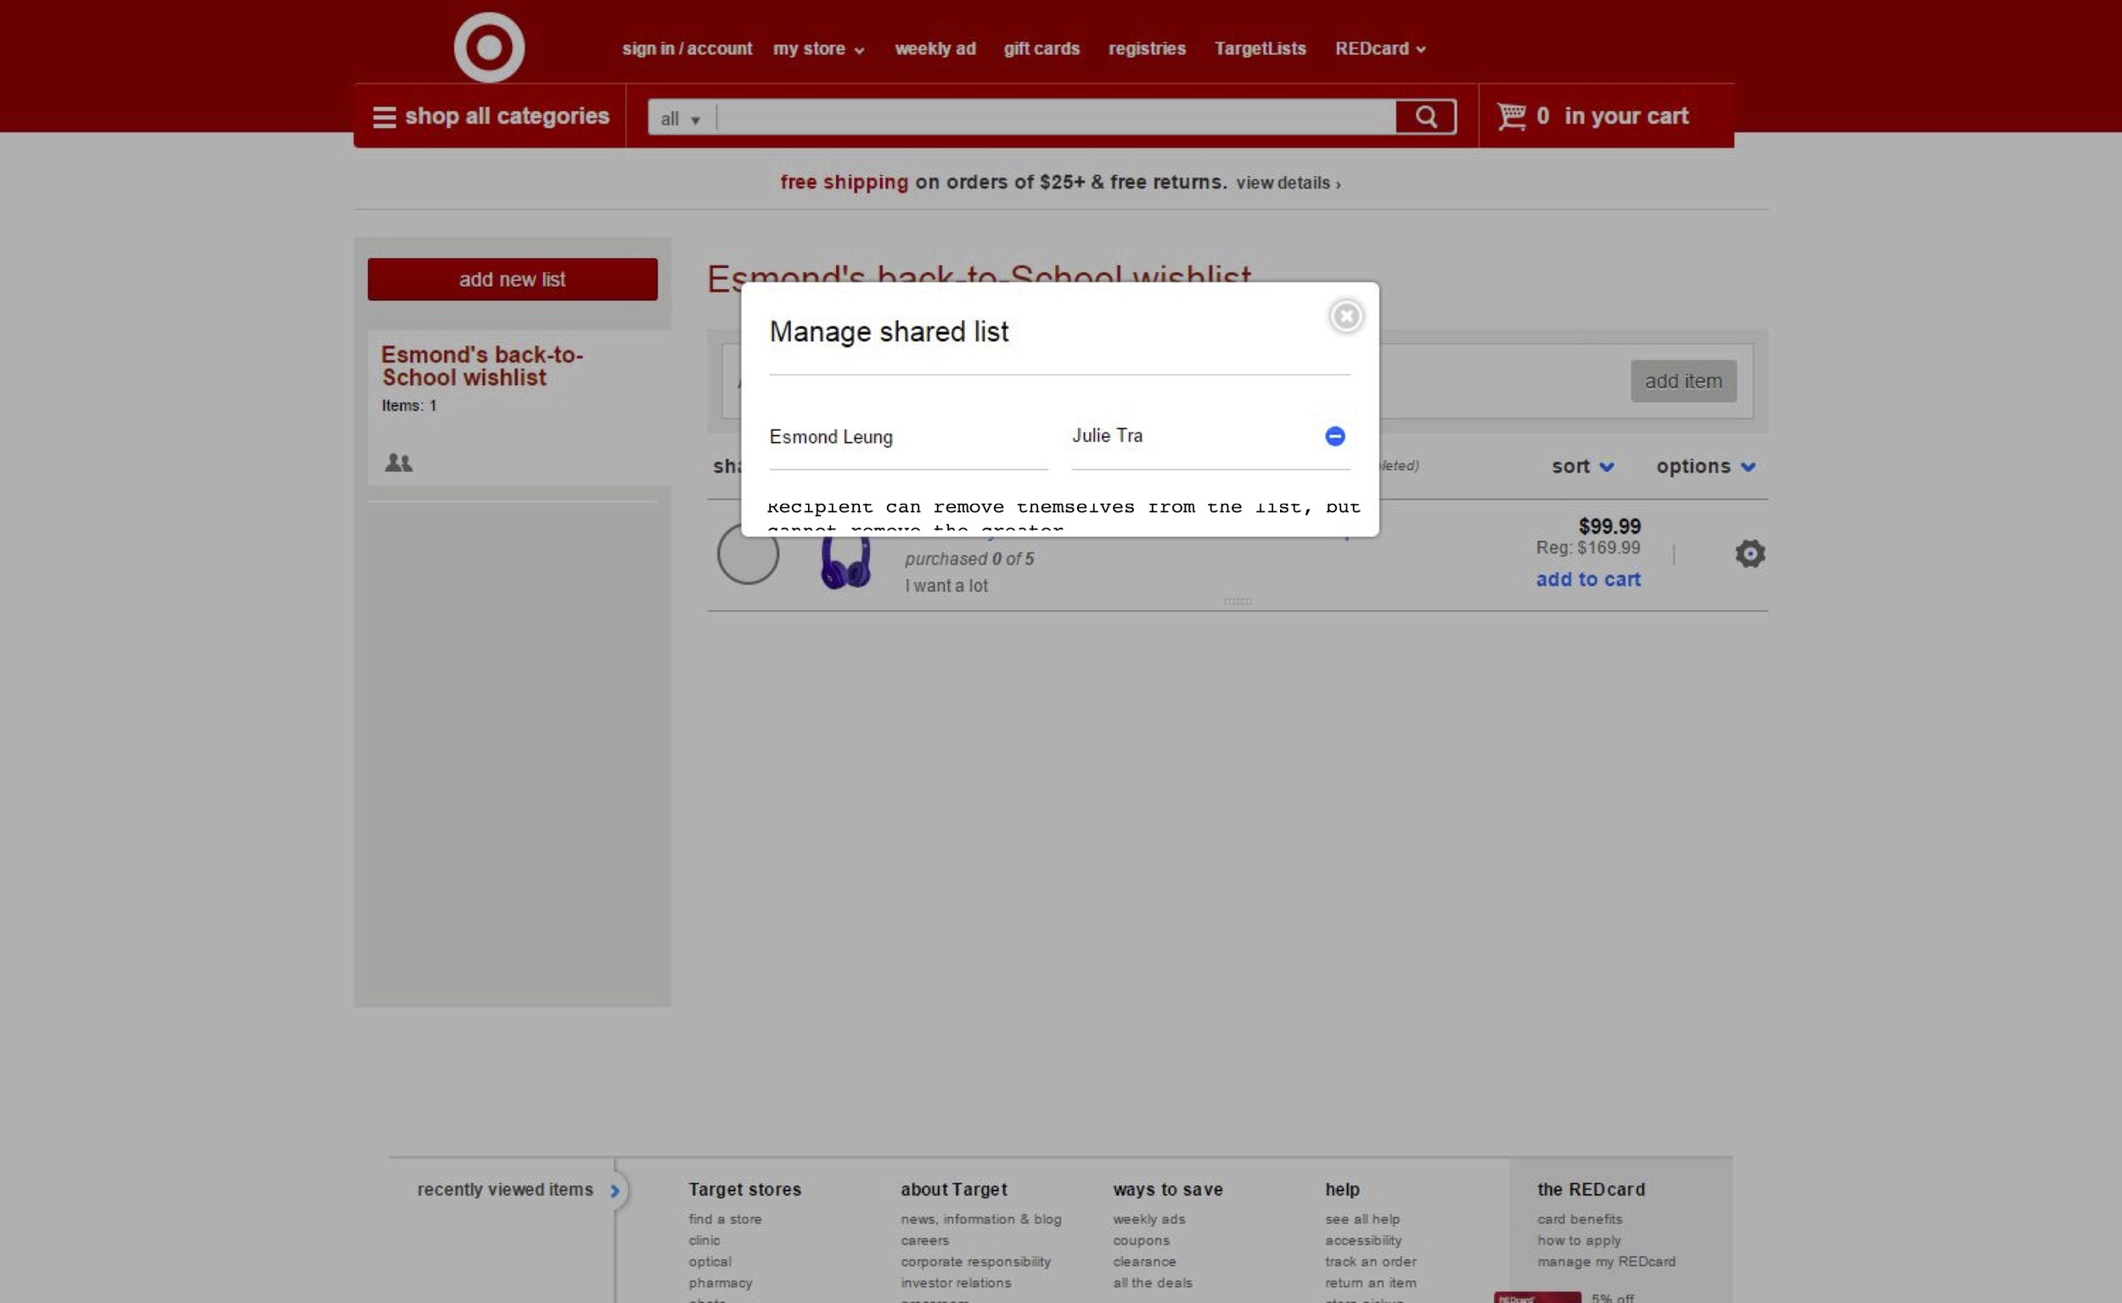The image size is (2122, 1303).
Task: Expand the recently viewed items arrow
Action: coord(615,1191)
